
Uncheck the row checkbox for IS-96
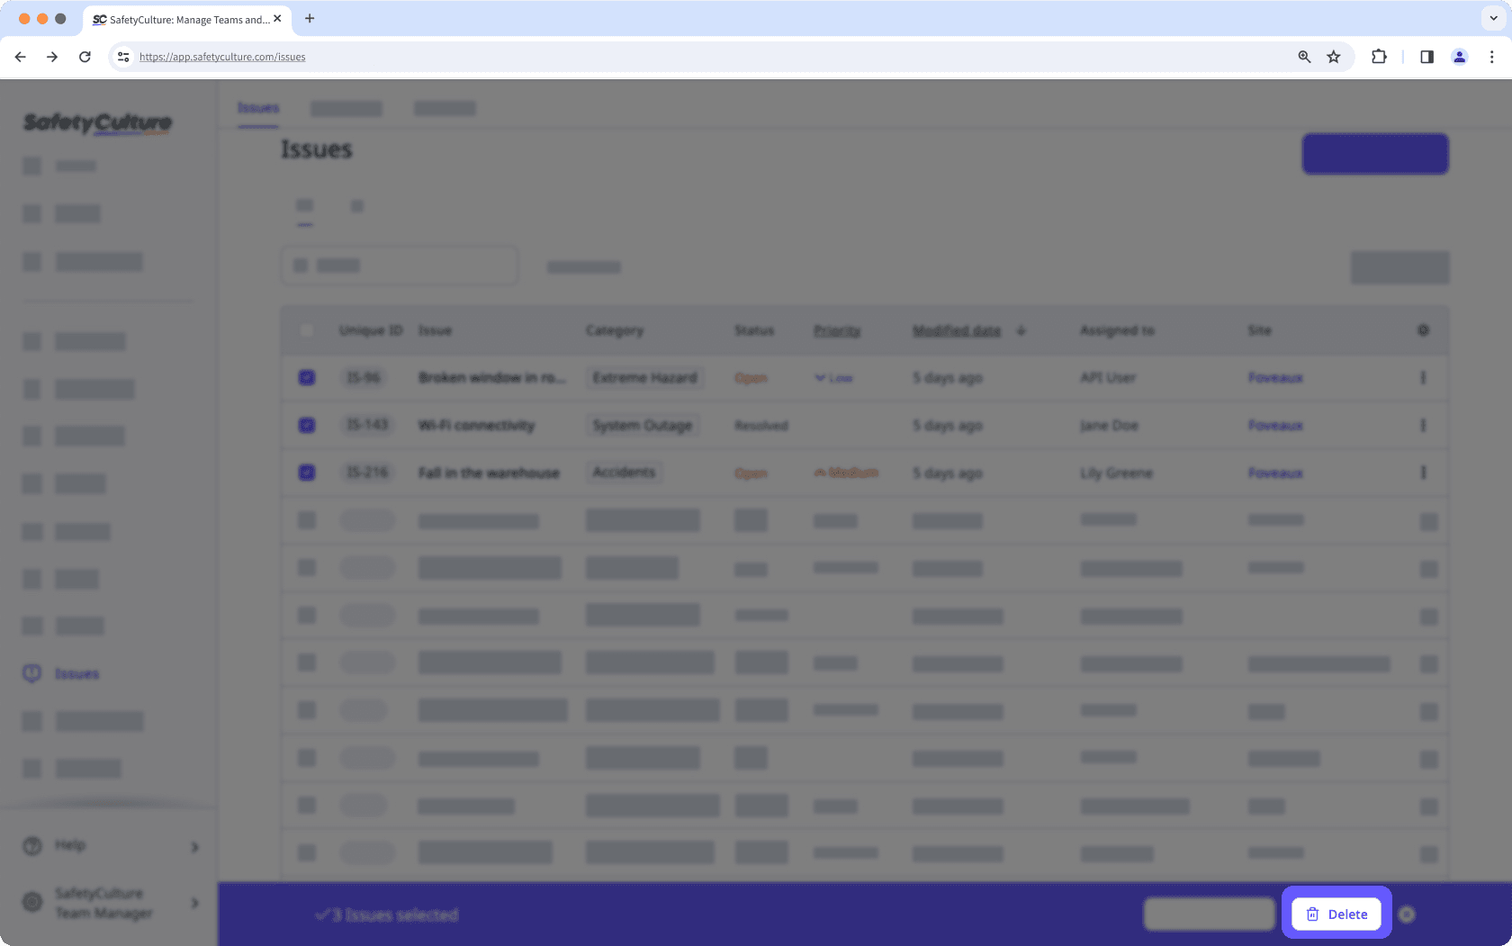click(307, 377)
